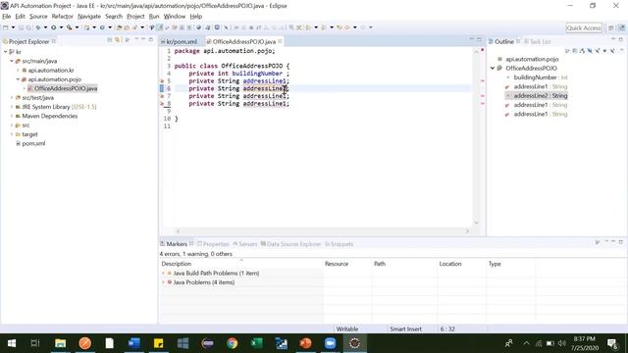
Task: Open the Navigate menu
Action: (x=89, y=17)
